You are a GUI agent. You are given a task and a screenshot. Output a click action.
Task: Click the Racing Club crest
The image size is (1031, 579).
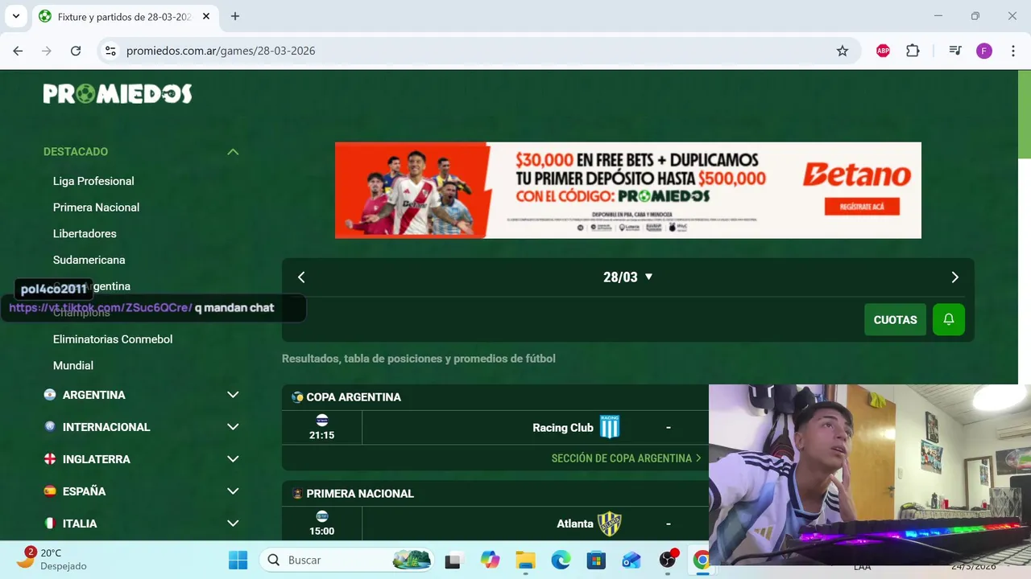610,427
